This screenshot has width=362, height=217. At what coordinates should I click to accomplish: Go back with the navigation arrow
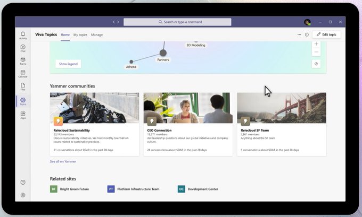[x=113, y=22]
